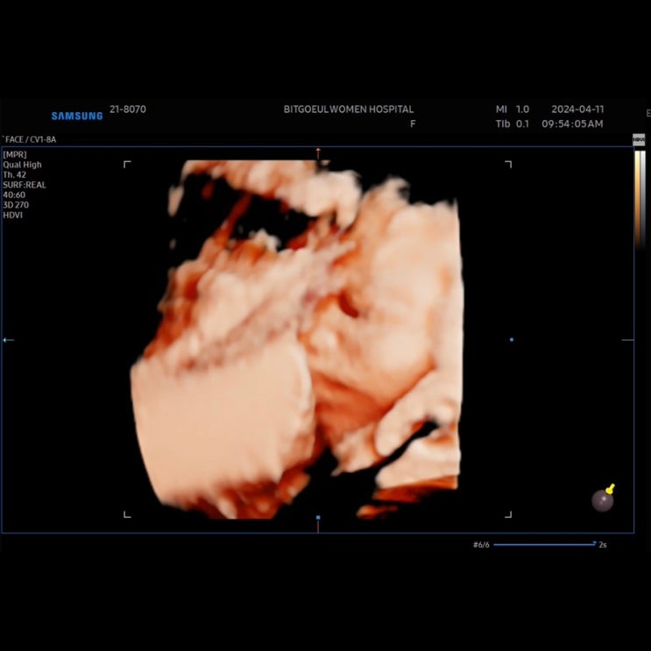The image size is (651, 651).
Task: Click the time 09:54:05 AM
Action: [572, 124]
